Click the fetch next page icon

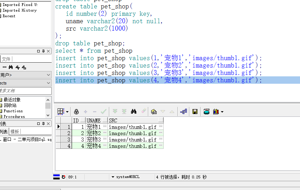115,112
